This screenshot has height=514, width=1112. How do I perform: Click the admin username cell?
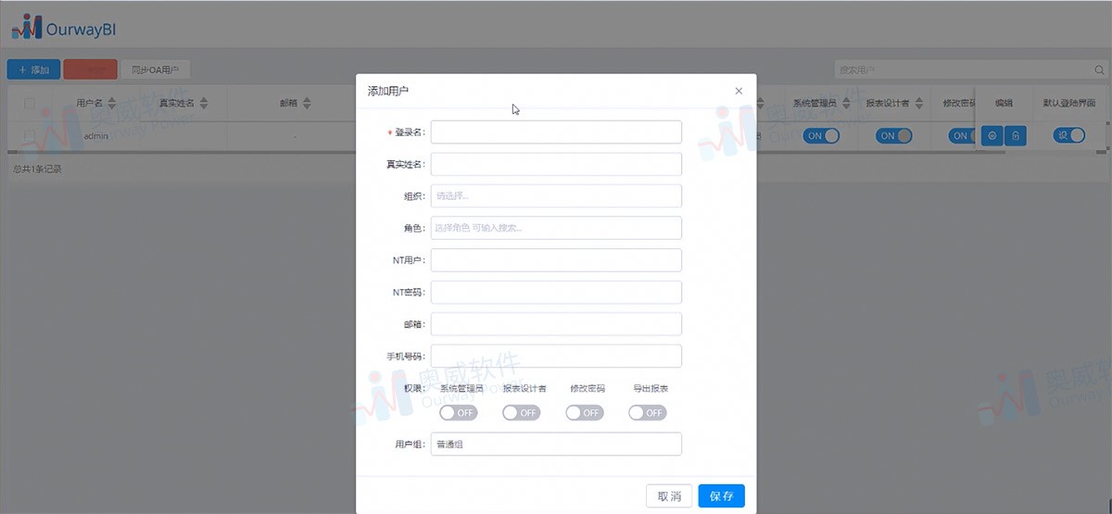point(96,136)
